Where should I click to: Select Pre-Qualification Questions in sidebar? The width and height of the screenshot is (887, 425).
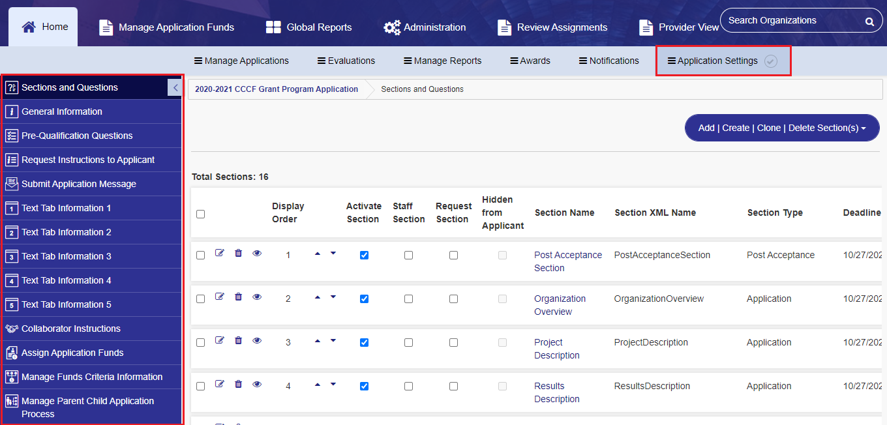coord(77,136)
